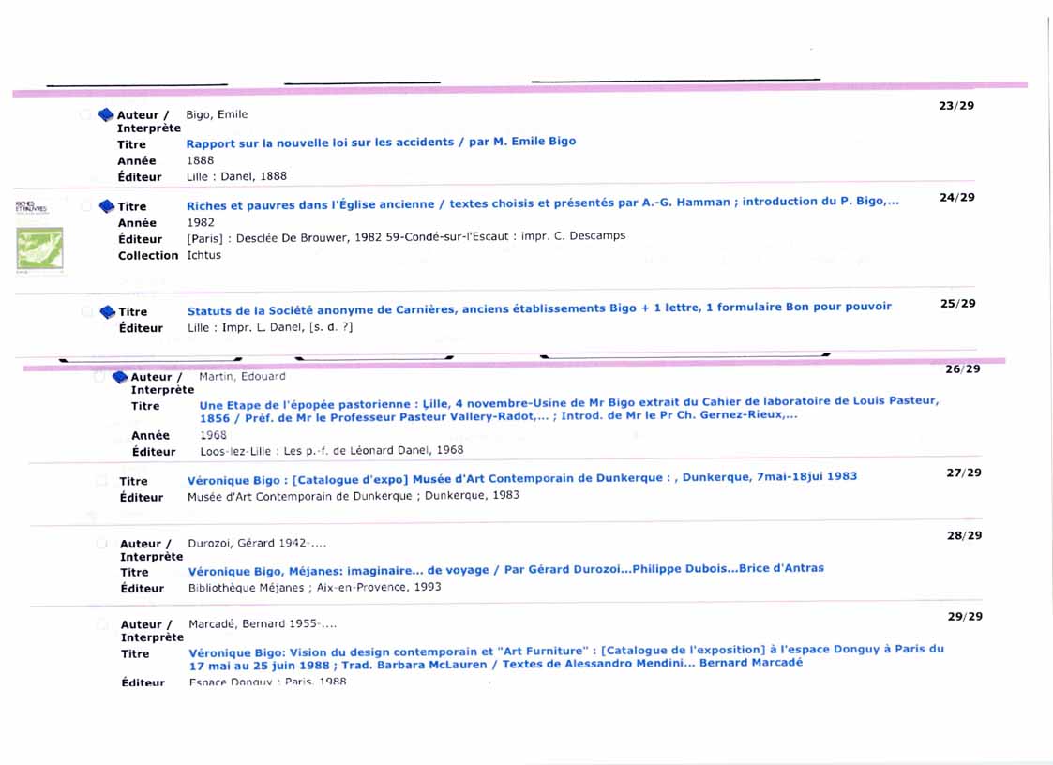Viewport: 1053px width, 765px height.
Task: Click publisher Lille : Impr. L. Danel
Action: pyautogui.click(x=270, y=327)
